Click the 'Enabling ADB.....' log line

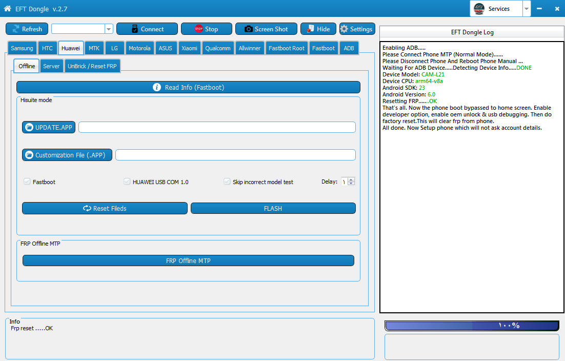(x=404, y=48)
